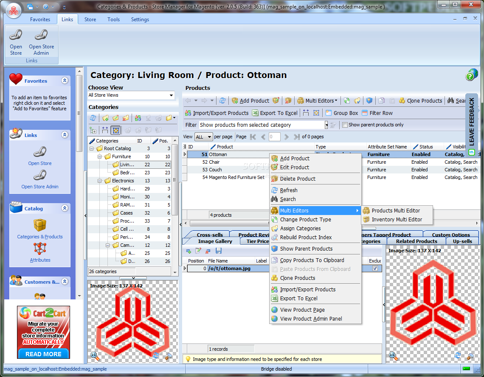Refresh products list in Products toolbar

pos(222,101)
